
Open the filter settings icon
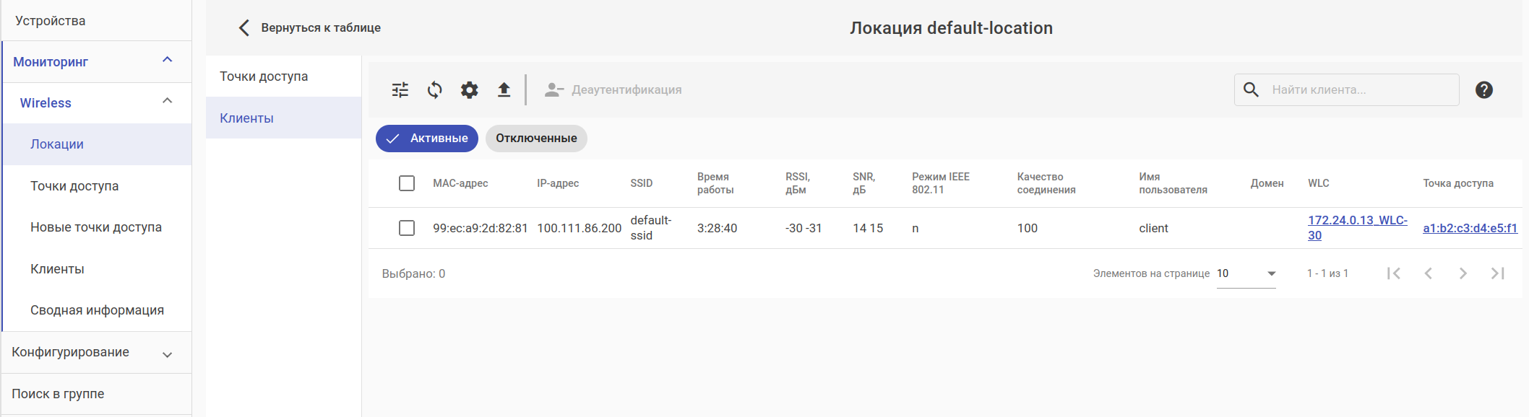click(400, 89)
